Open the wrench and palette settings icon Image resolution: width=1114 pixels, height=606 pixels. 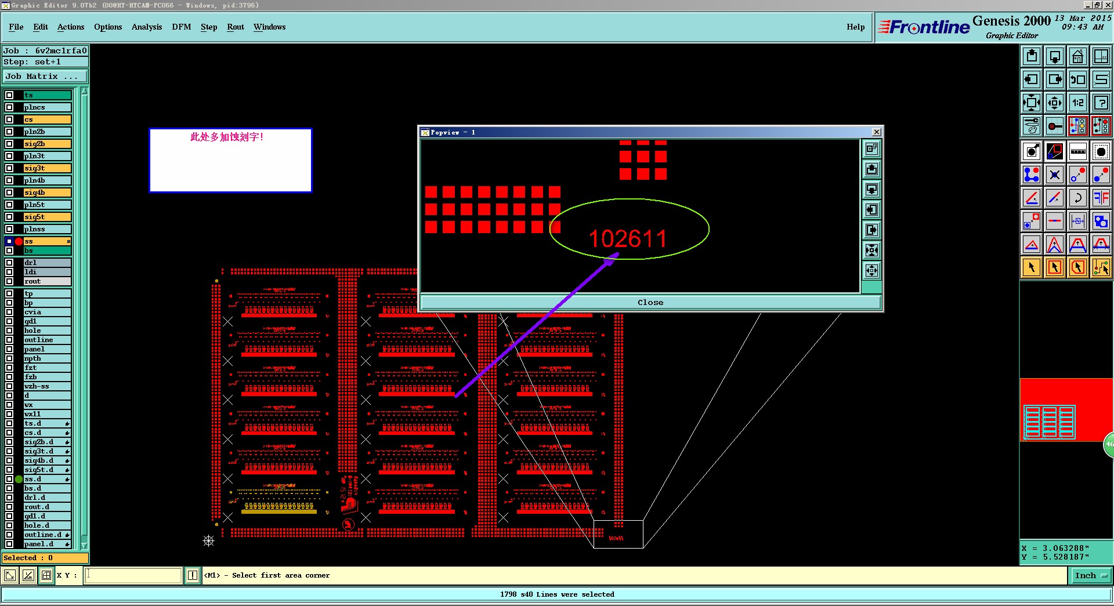[x=1032, y=126]
